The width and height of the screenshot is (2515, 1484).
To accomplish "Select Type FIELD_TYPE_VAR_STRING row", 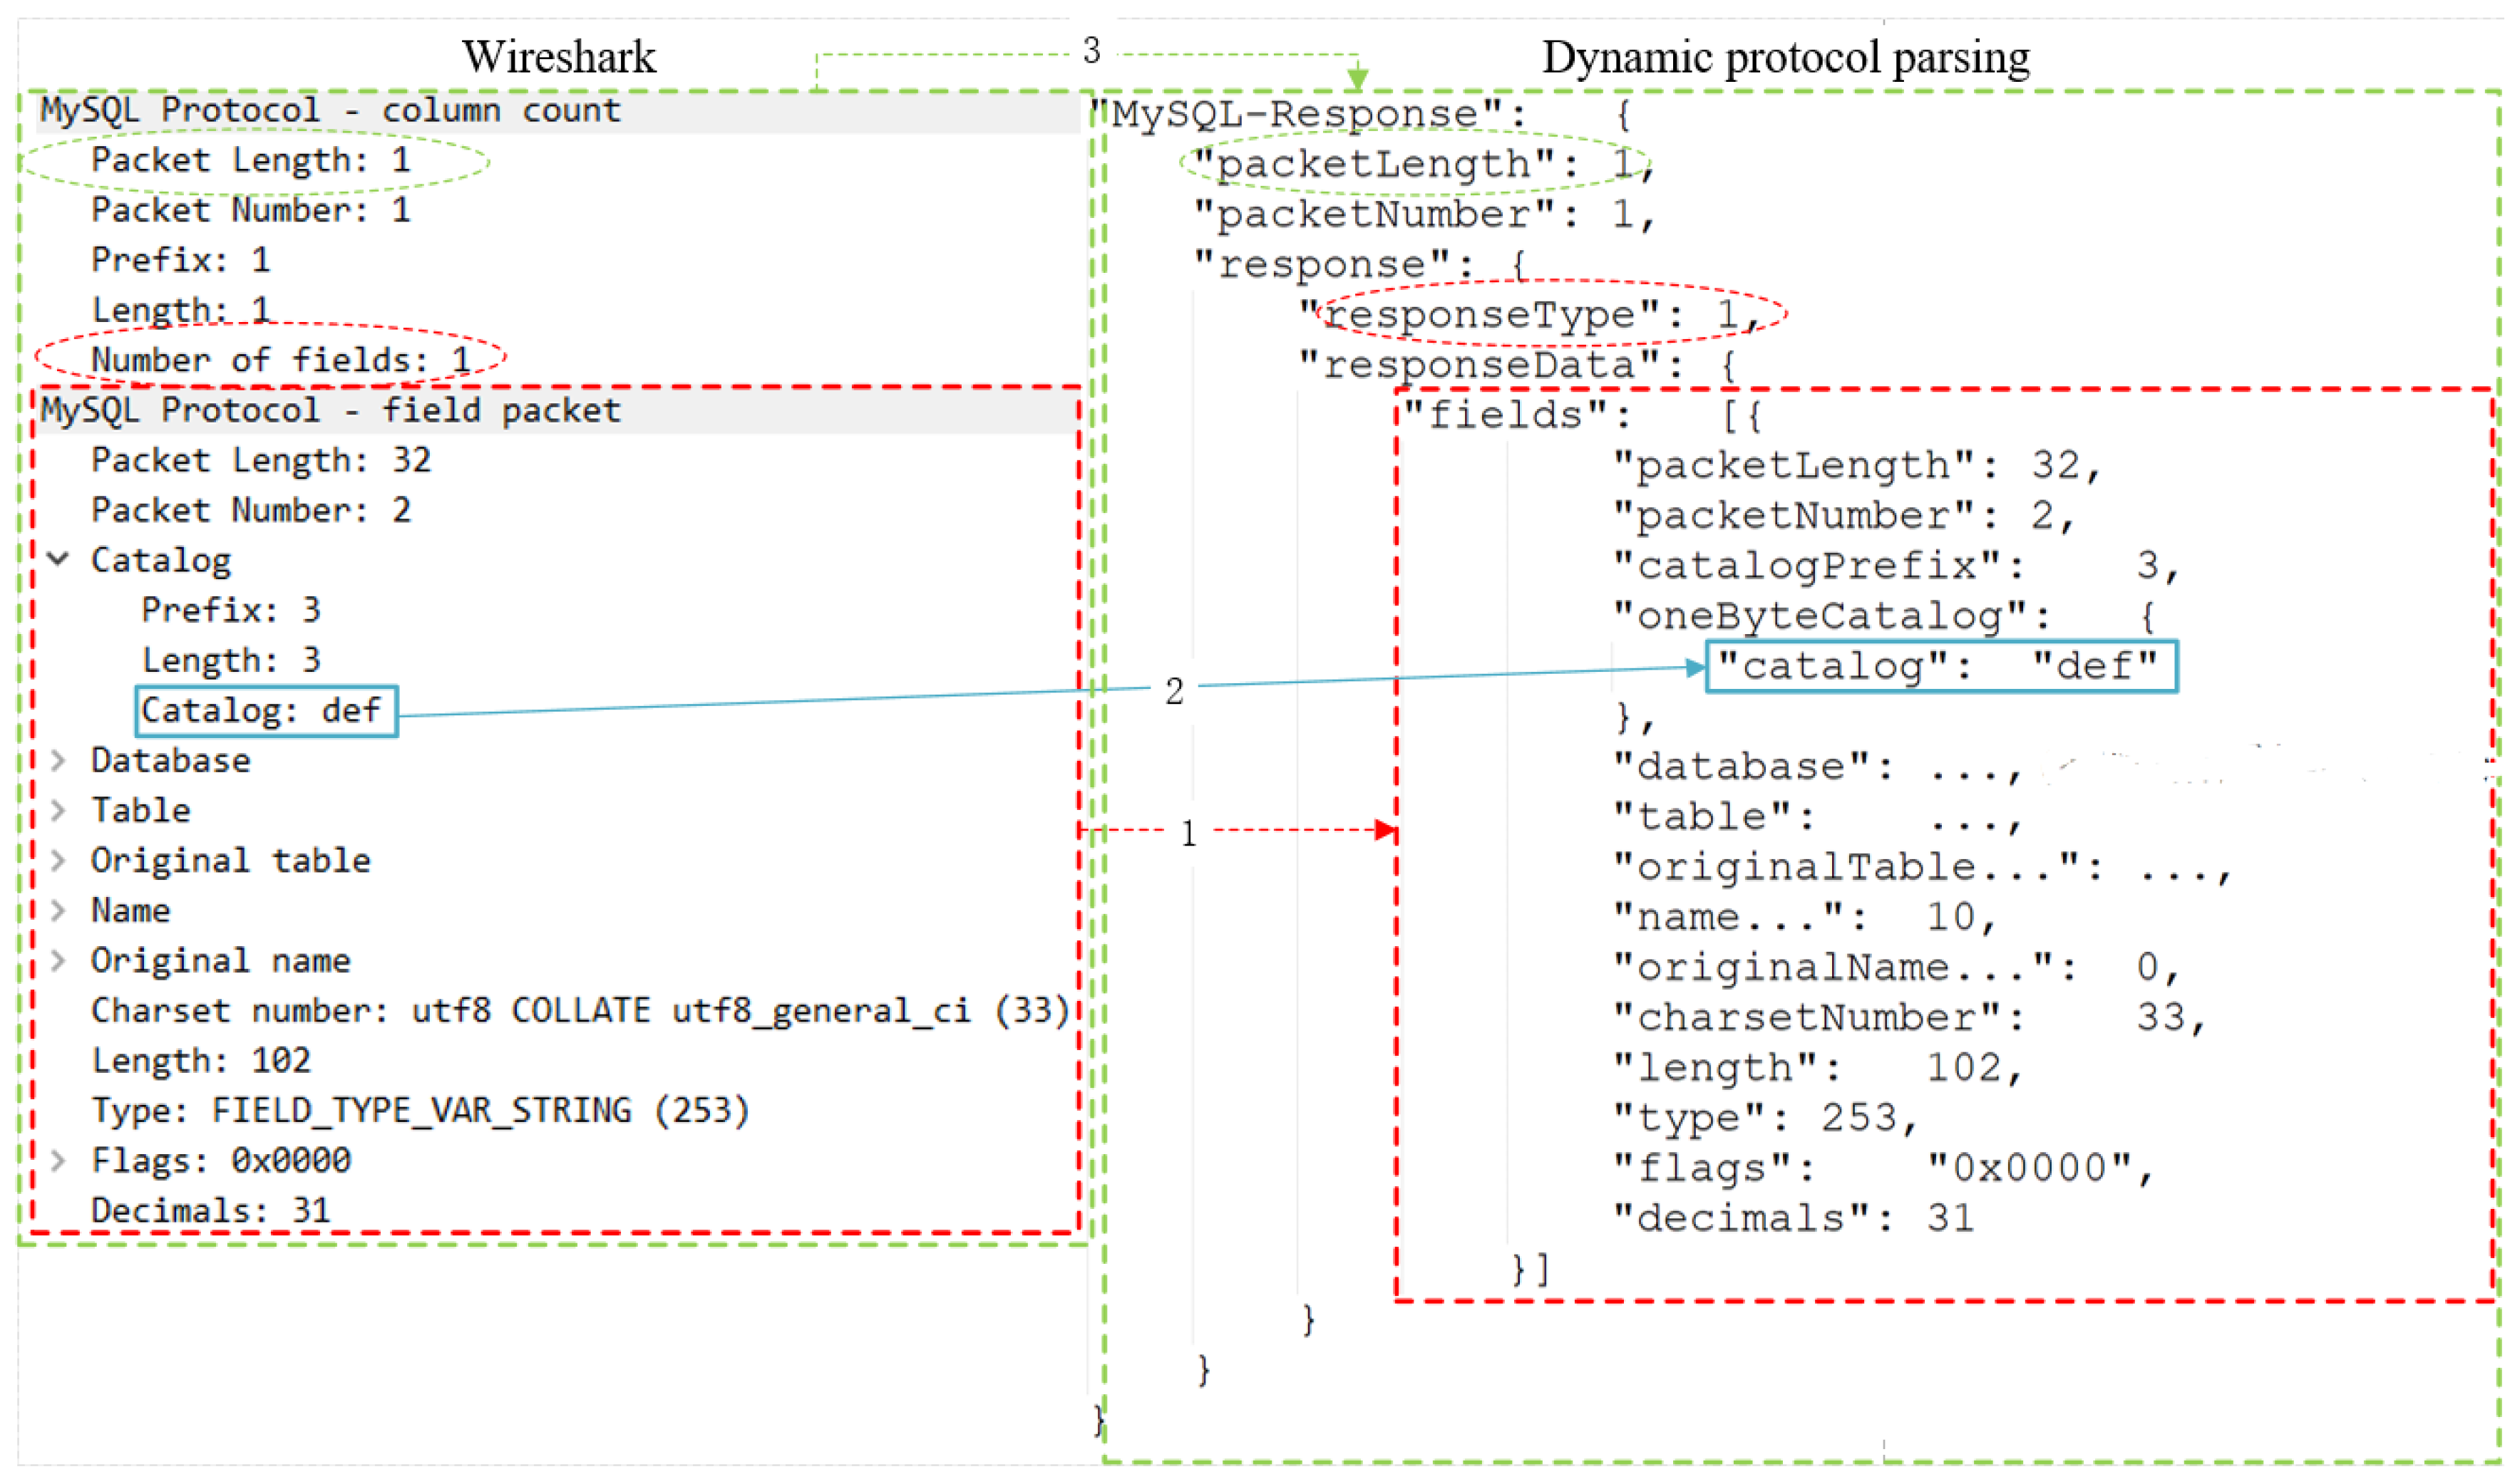I will pos(420,1111).
